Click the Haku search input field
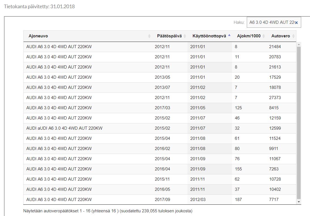 271,22
